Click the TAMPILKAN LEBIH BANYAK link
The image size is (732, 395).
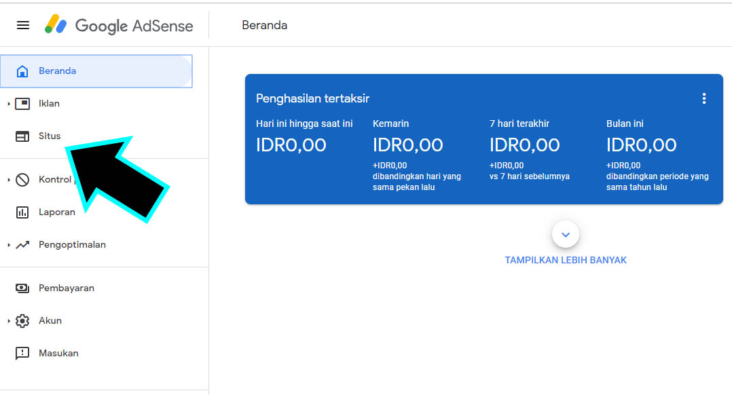[x=566, y=260]
